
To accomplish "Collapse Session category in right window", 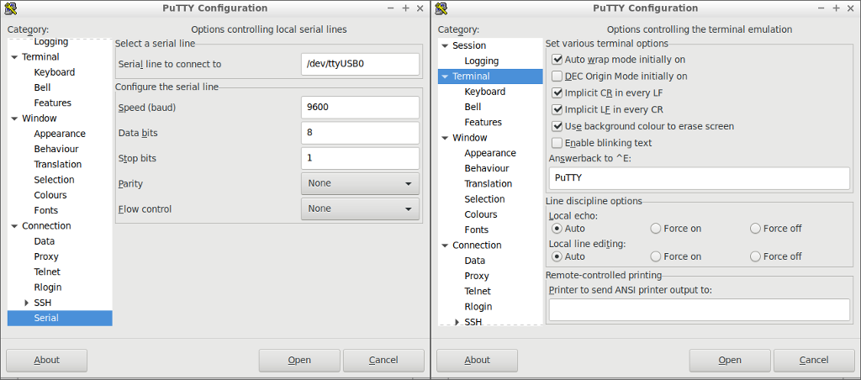I will tap(444, 45).
